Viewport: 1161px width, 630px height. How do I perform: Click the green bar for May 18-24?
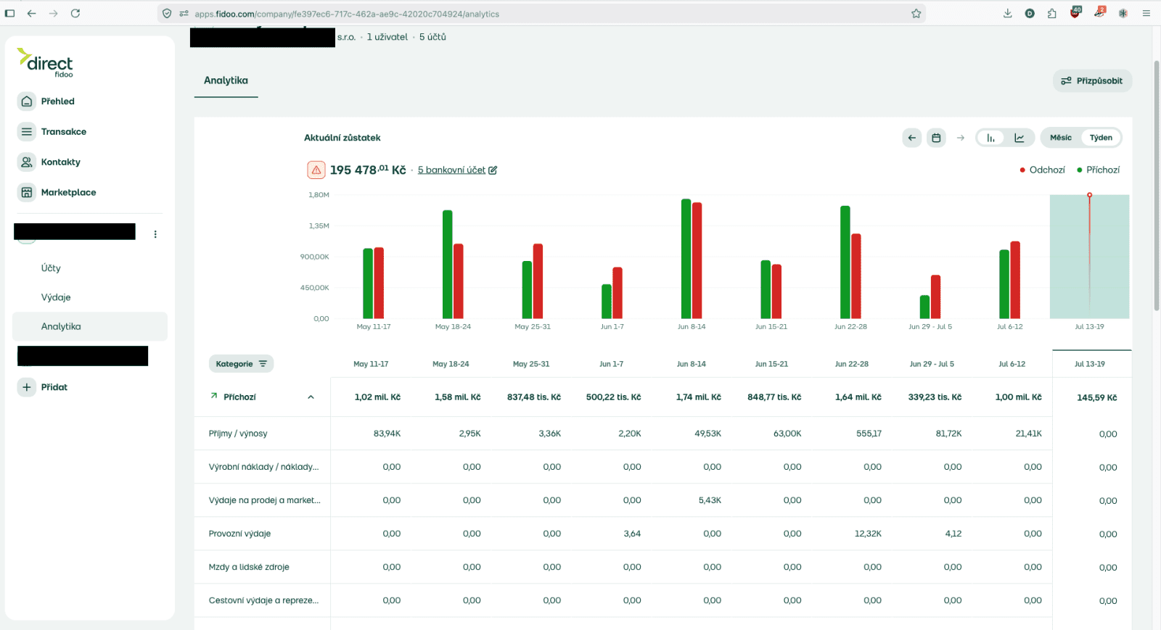point(447,265)
